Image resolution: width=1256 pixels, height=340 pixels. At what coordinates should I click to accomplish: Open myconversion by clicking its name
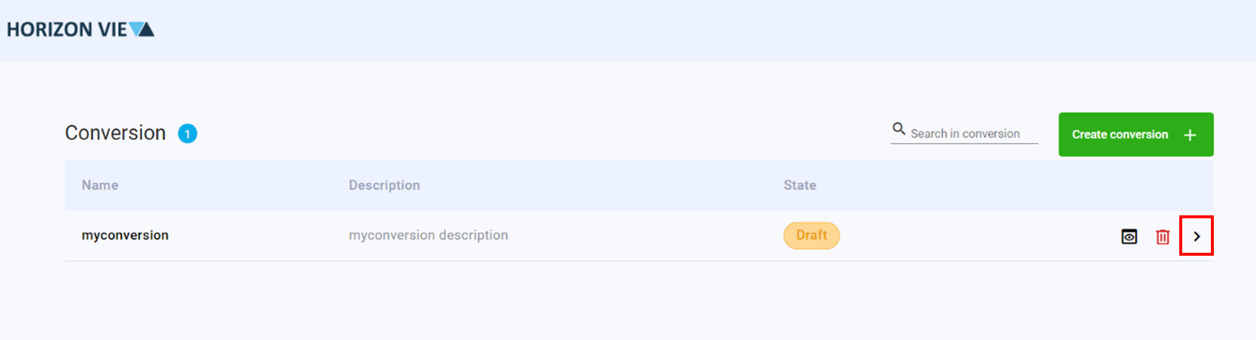(x=125, y=235)
